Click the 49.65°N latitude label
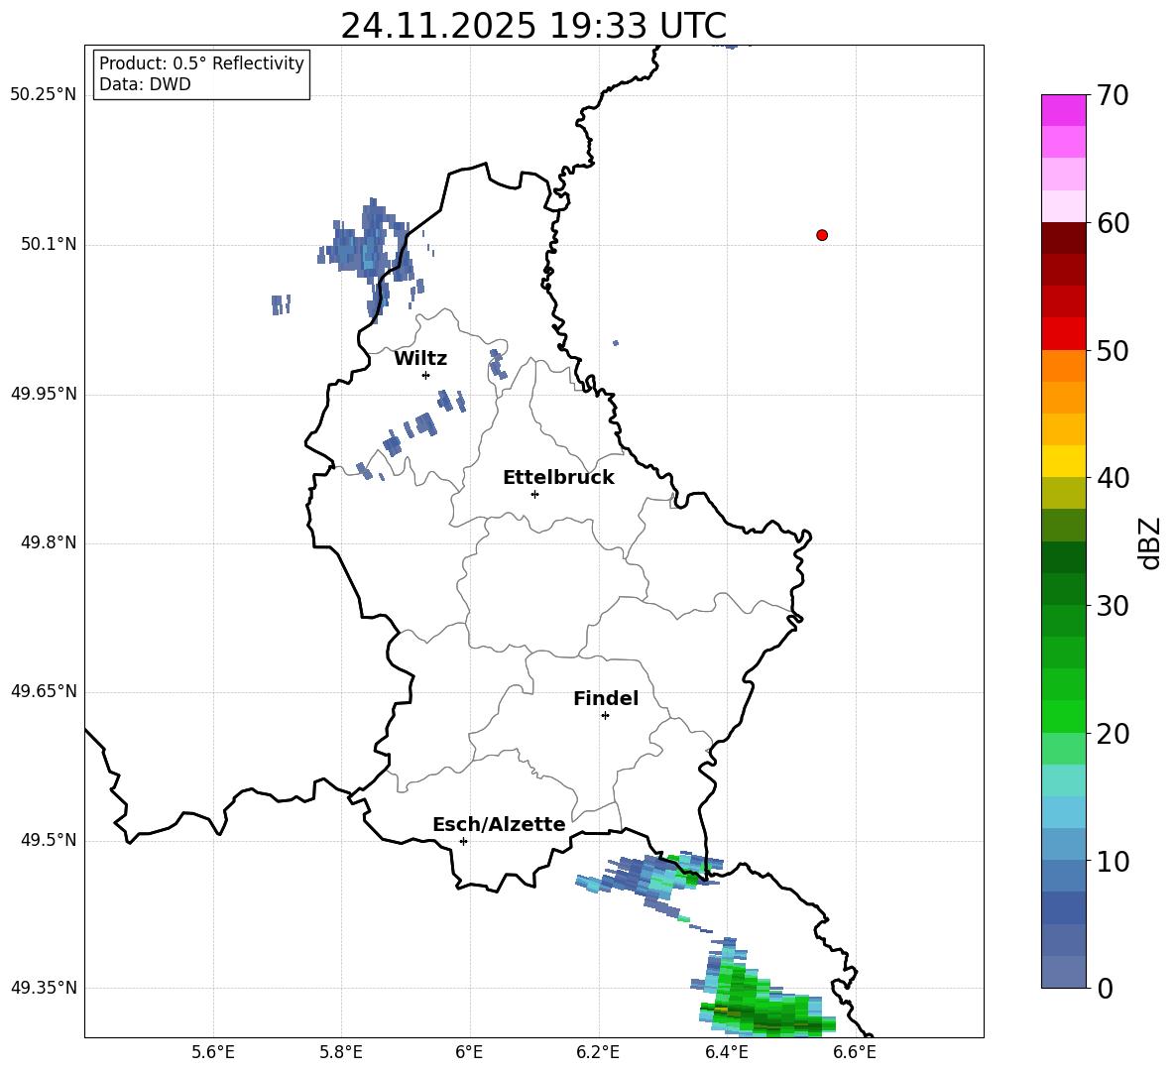Image resolution: width=1174 pixels, height=1072 pixels. coord(44,691)
